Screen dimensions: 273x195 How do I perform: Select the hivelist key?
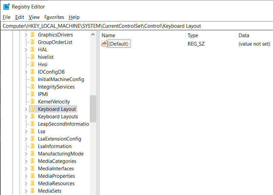tap(46, 57)
